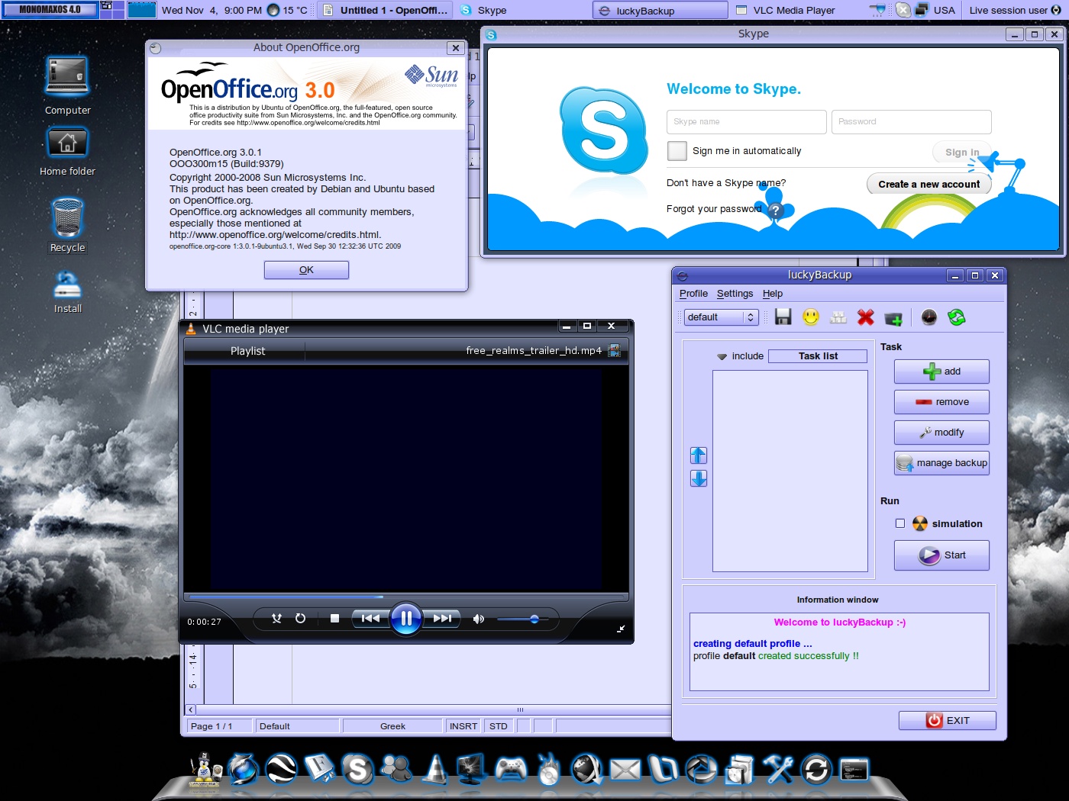
Task: Click the film icon beside video filename in VLC
Action: [x=614, y=351]
